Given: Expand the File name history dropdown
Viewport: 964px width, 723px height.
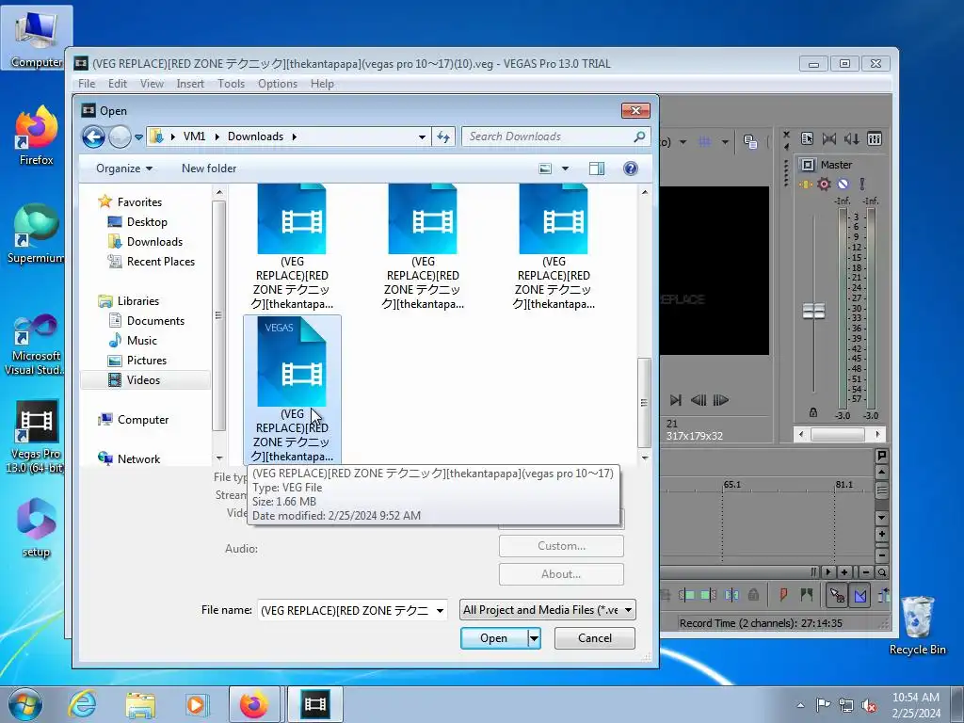Looking at the screenshot, I should pyautogui.click(x=441, y=610).
